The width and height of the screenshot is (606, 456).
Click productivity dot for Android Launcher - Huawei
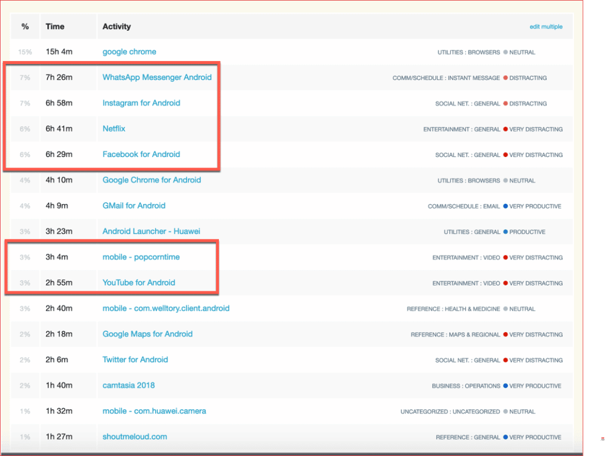point(505,232)
